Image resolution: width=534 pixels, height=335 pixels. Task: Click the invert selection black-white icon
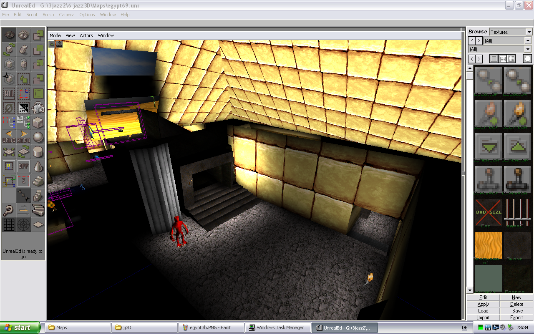24,108
